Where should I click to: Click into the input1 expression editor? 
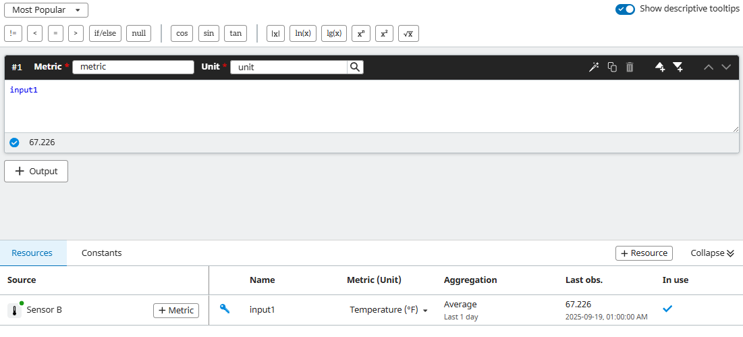(x=371, y=106)
